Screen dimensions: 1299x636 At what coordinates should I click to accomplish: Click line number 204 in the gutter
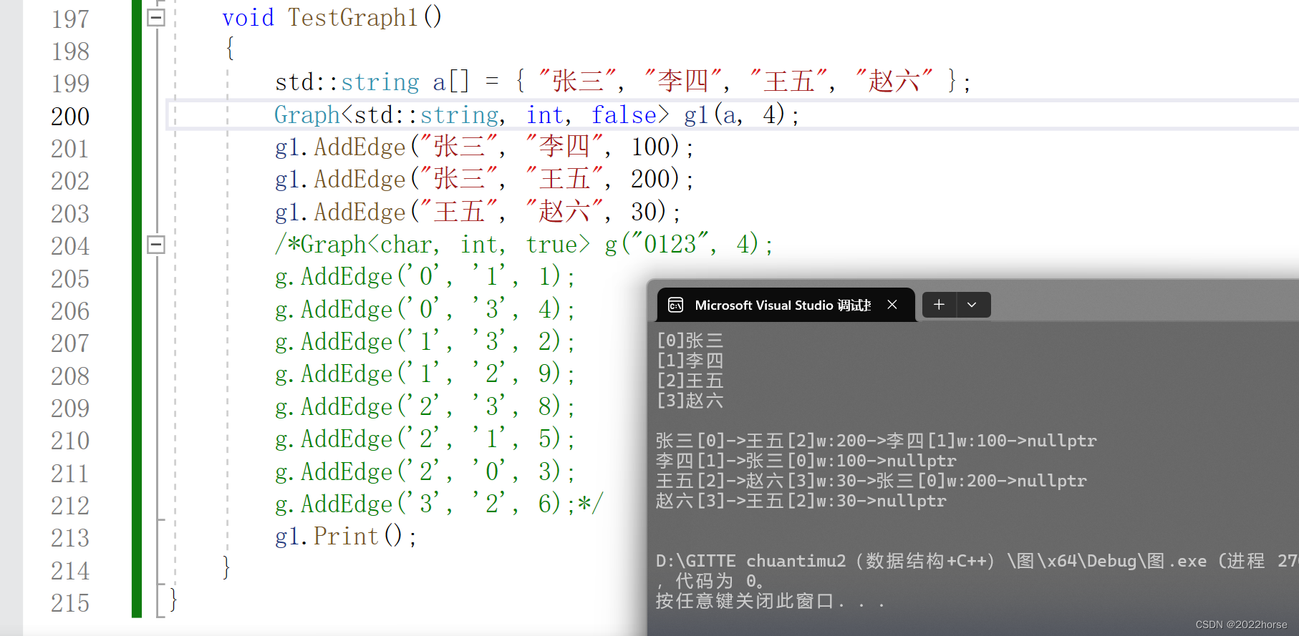70,245
